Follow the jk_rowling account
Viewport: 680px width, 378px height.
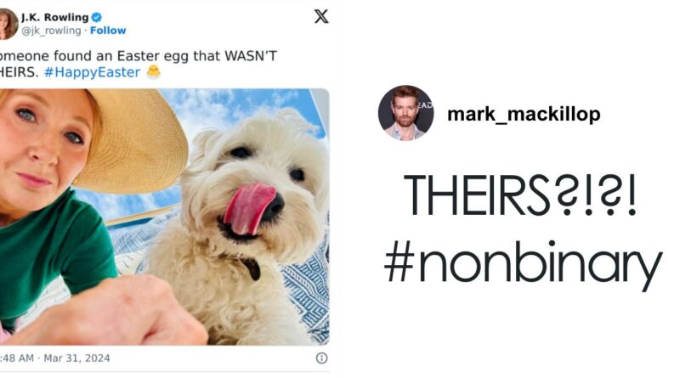(108, 31)
